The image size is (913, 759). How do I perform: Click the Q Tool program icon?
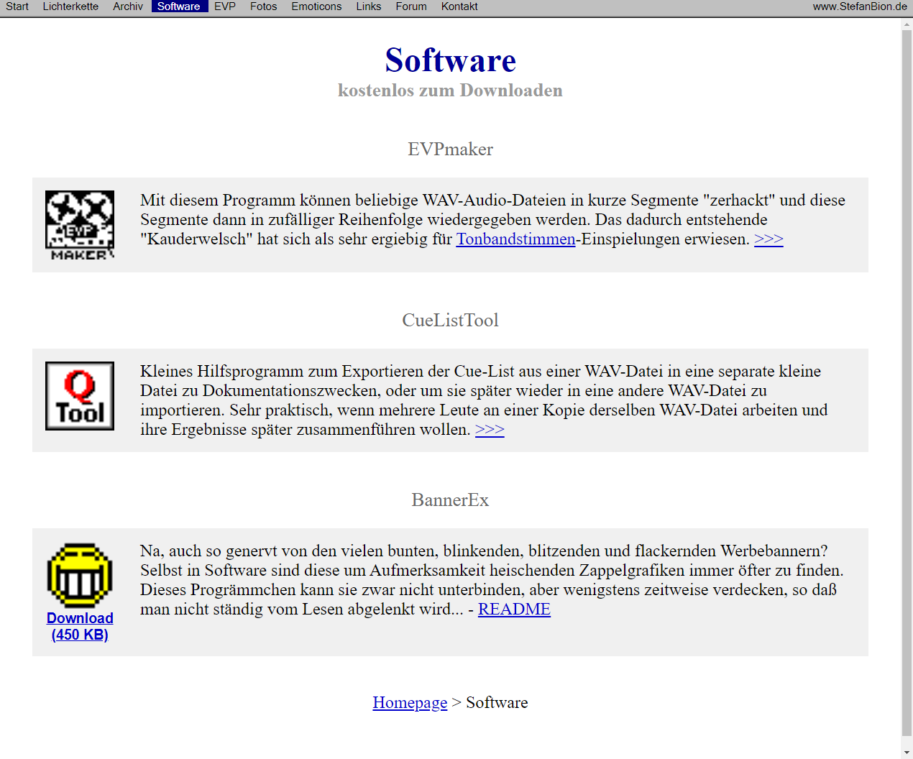pos(80,396)
